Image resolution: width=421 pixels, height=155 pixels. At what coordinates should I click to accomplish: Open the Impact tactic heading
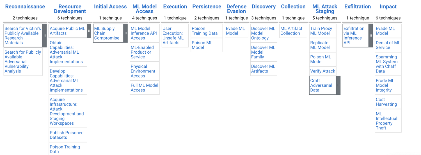click(388, 6)
